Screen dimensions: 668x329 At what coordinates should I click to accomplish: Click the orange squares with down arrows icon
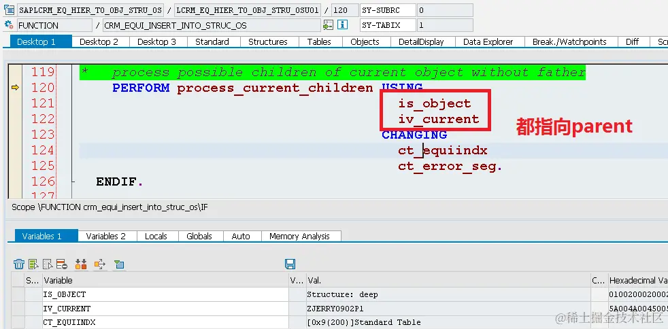click(81, 264)
